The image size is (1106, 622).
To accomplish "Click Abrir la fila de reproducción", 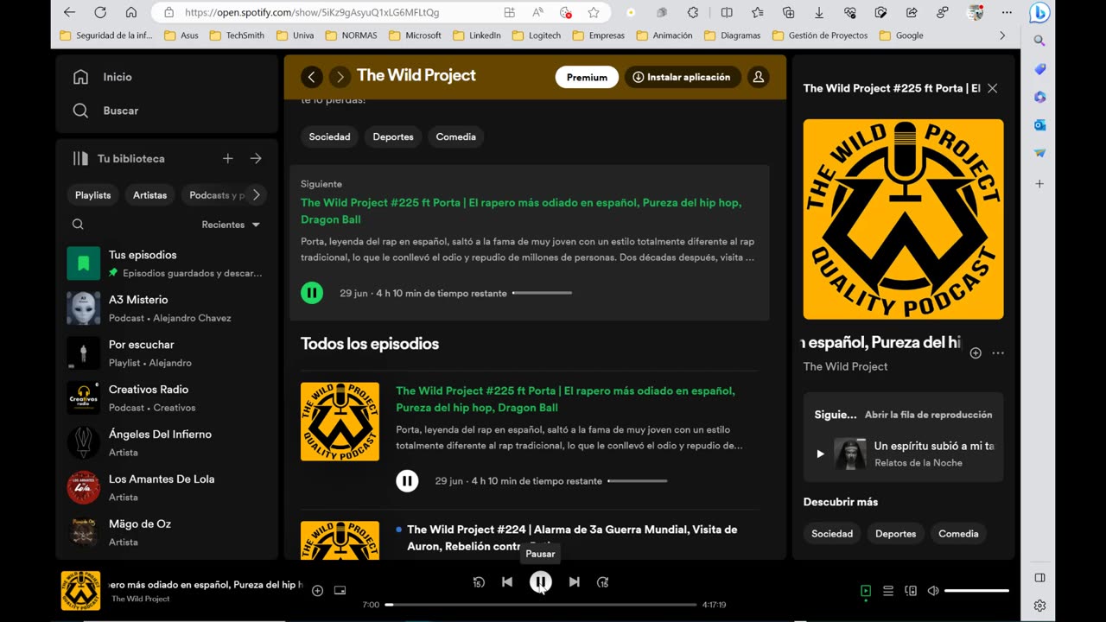I will [928, 415].
